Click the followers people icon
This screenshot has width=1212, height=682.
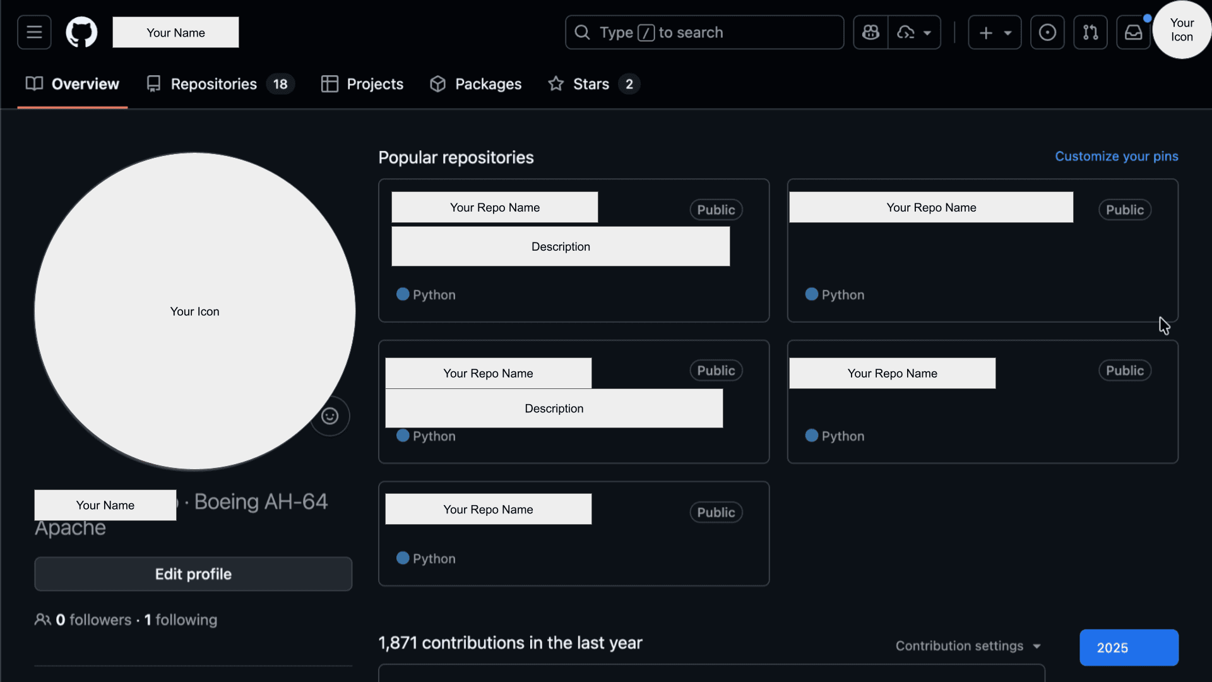coord(43,619)
